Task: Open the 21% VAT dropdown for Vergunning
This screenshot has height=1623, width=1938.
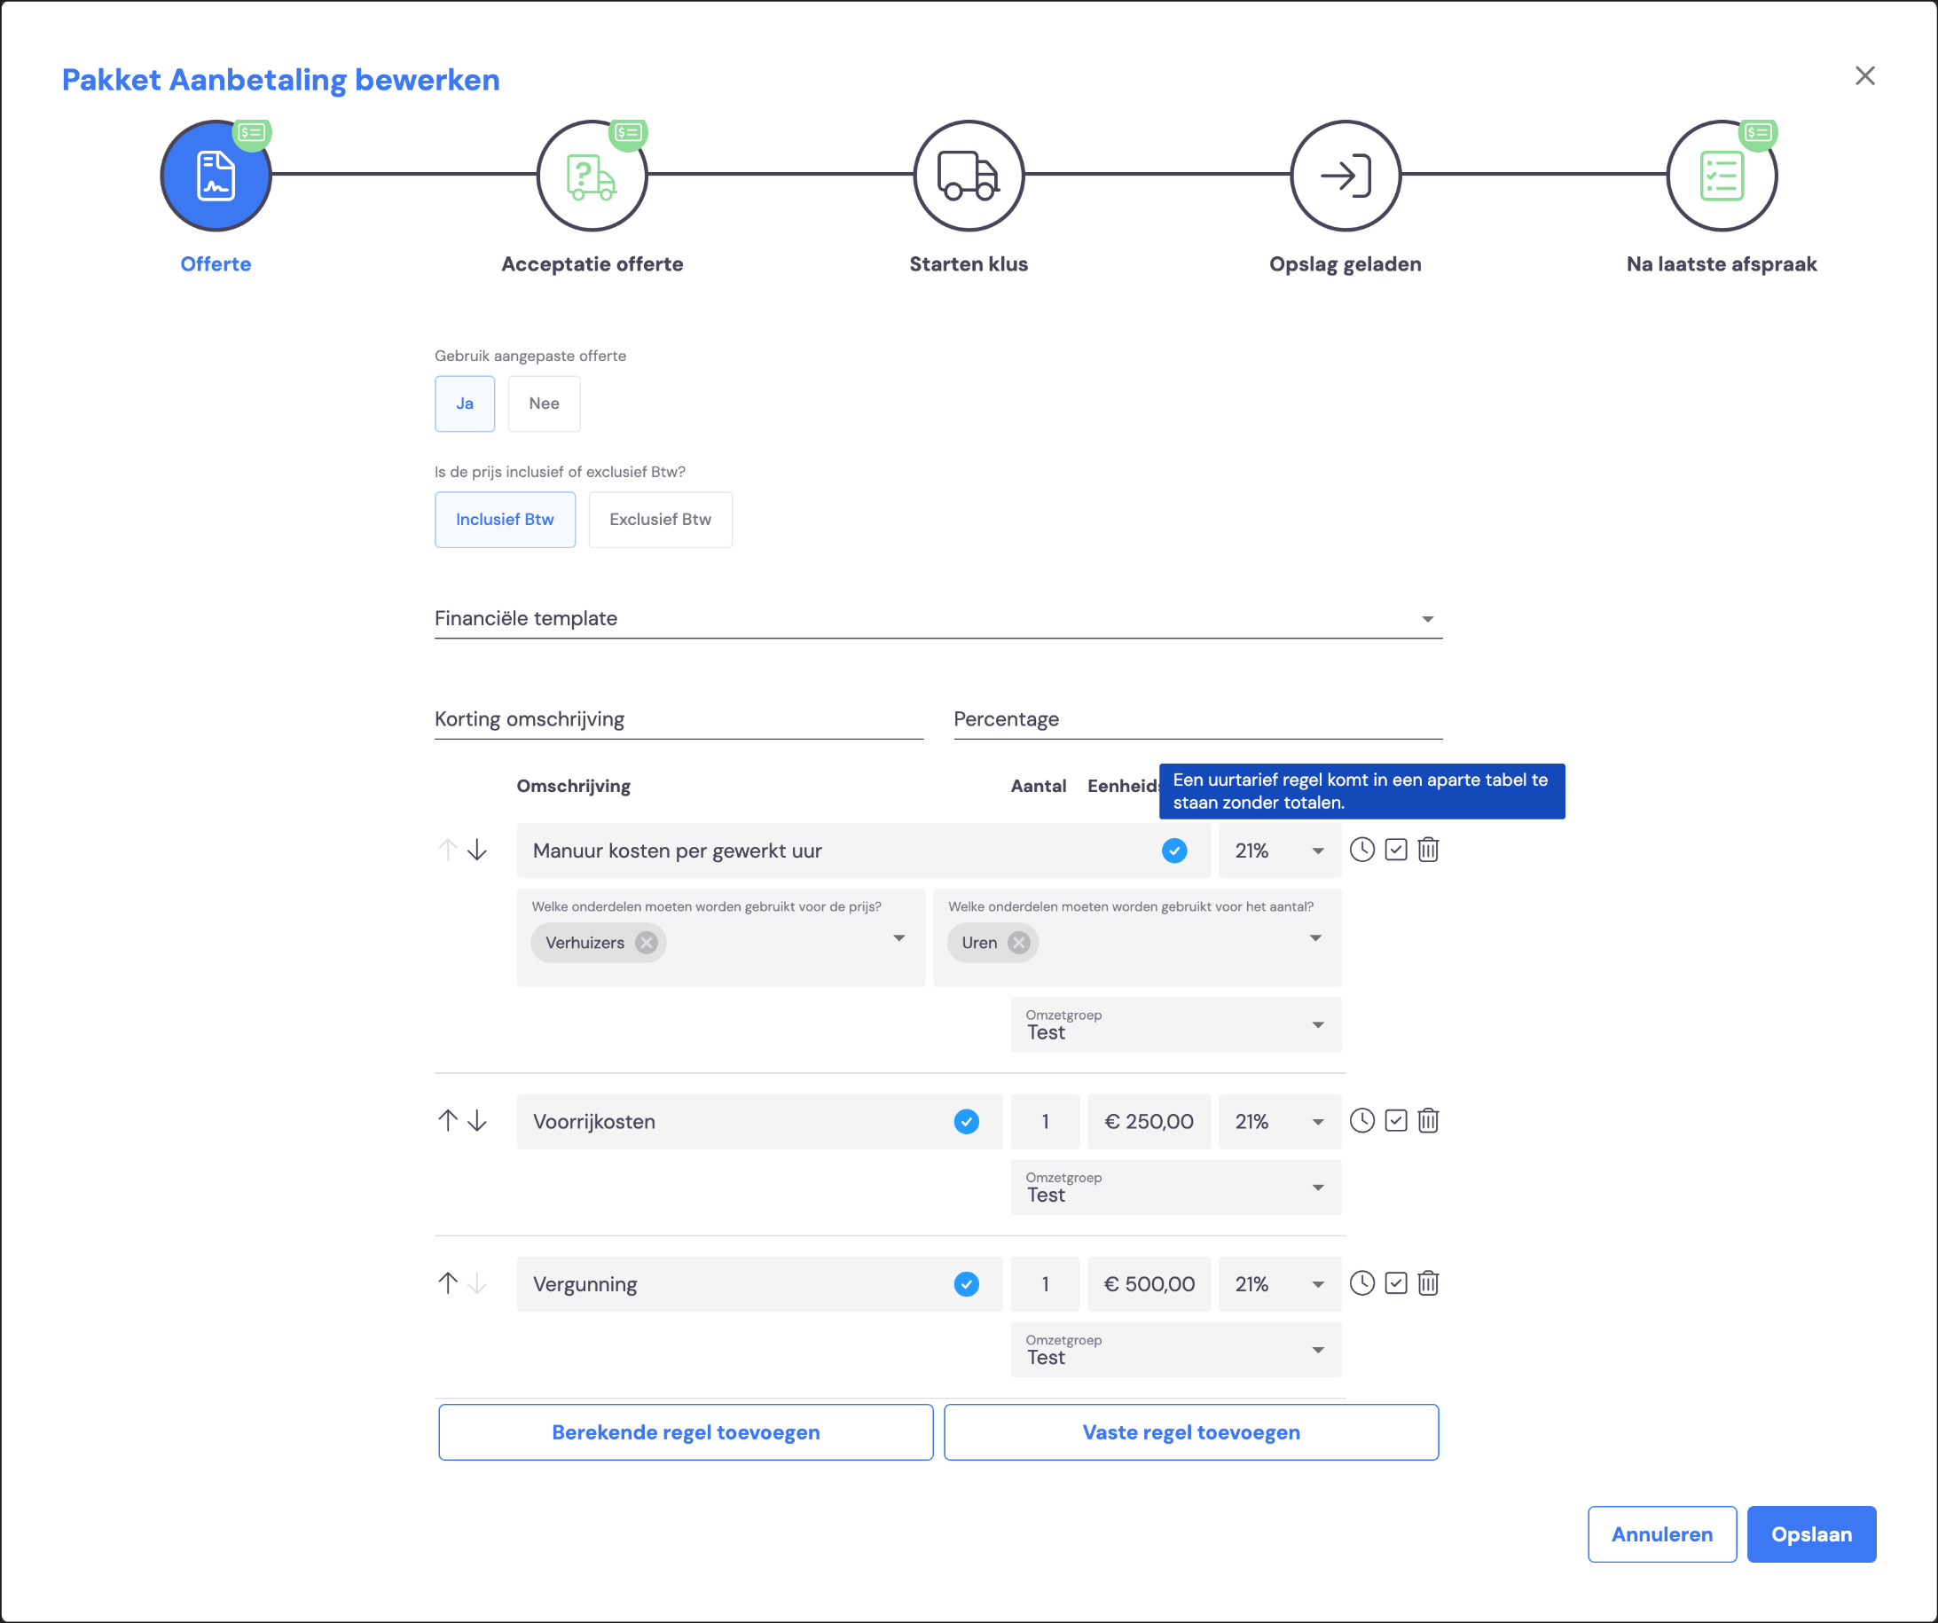Action: (1280, 1284)
